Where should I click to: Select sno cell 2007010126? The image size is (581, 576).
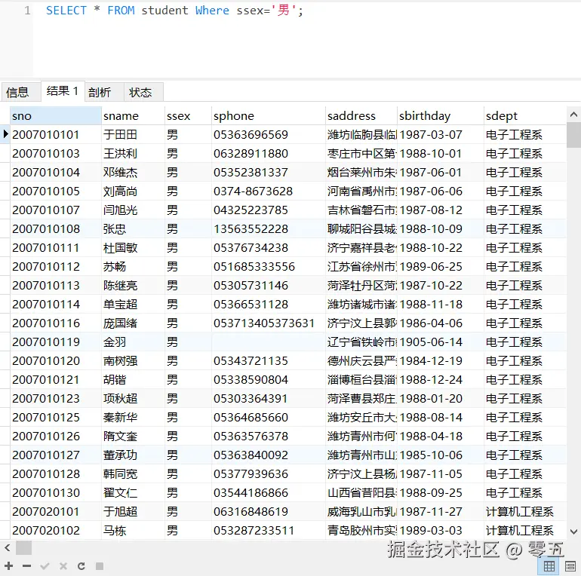pos(56,436)
